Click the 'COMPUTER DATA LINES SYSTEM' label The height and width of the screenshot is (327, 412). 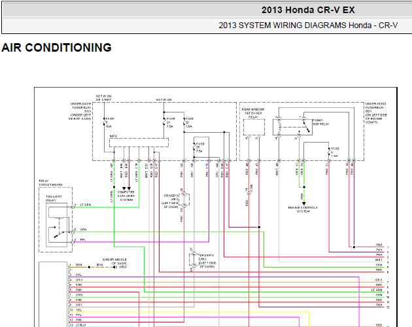[x=126, y=196]
